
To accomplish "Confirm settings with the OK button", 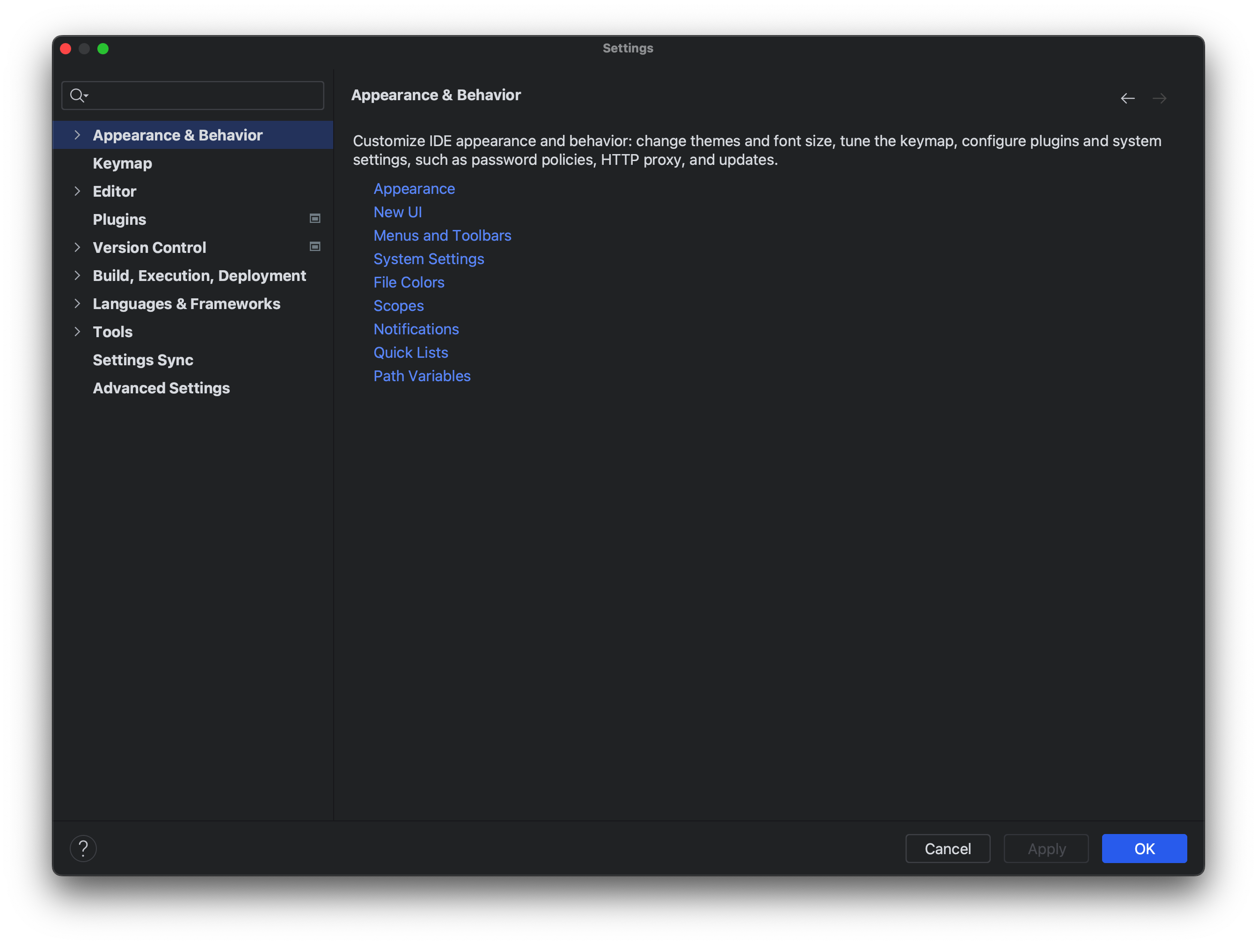I will coord(1144,849).
